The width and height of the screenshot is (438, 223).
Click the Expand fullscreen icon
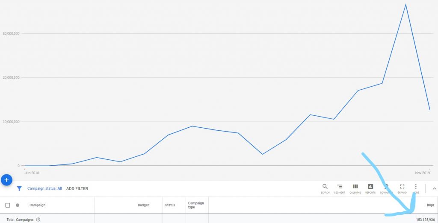coord(402,188)
